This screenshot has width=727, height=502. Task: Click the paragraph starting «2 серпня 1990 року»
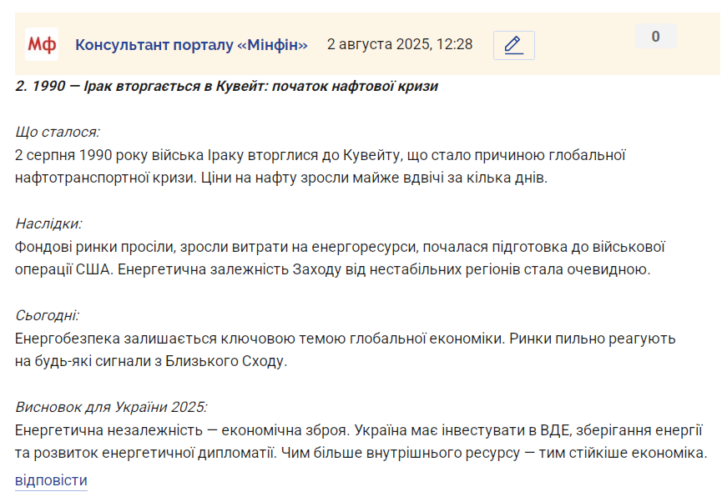coord(321,166)
